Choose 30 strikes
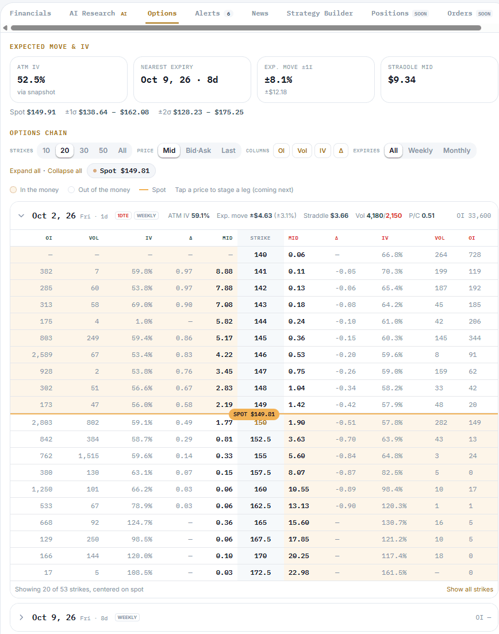Image resolution: width=499 pixels, height=634 pixels. pos(84,151)
